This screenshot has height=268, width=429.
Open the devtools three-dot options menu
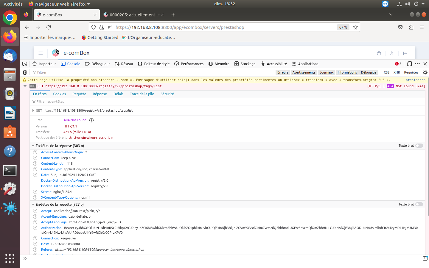417,64
